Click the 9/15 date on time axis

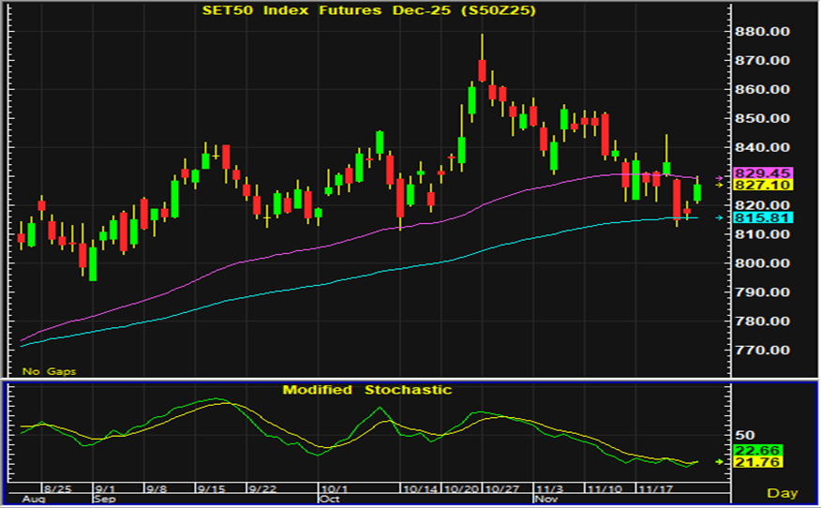click(211, 489)
